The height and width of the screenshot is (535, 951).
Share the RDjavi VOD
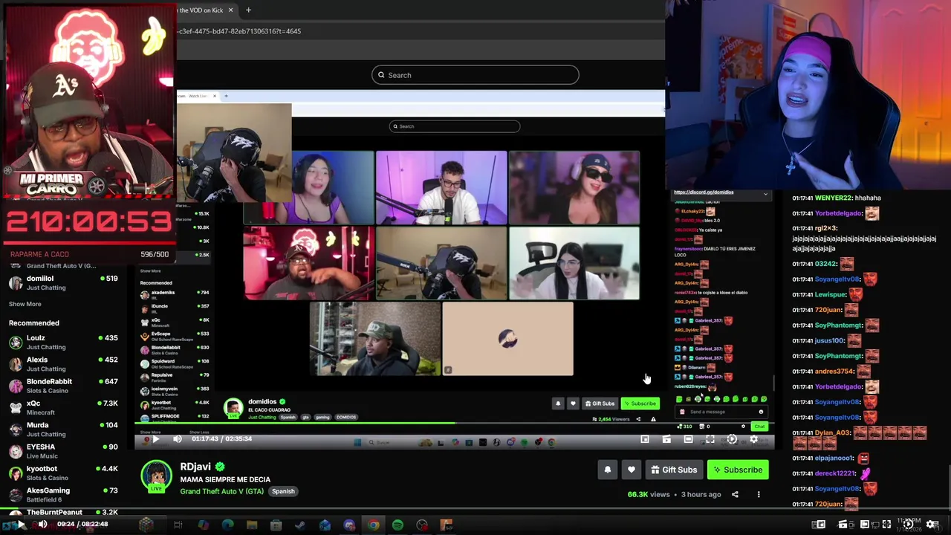tap(735, 494)
